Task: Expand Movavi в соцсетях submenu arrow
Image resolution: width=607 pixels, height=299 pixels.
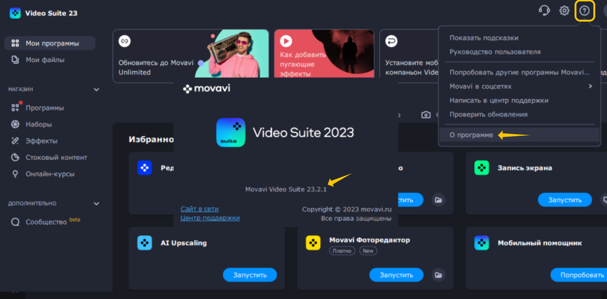Action: [x=591, y=86]
